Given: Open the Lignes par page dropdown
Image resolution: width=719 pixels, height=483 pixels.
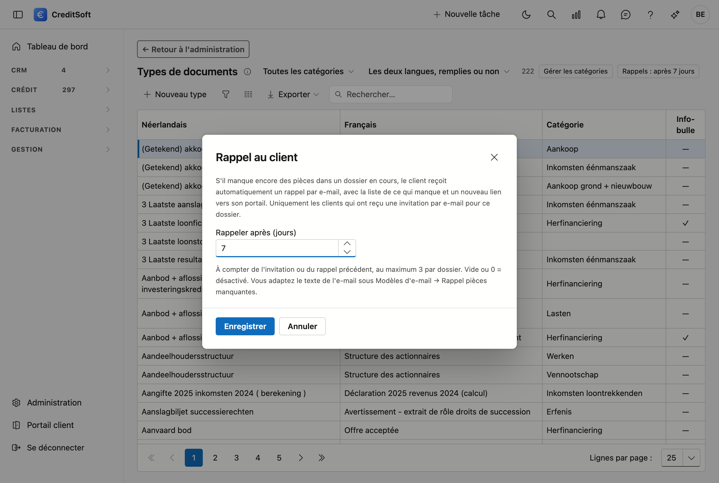Looking at the screenshot, I should pyautogui.click(x=681, y=458).
